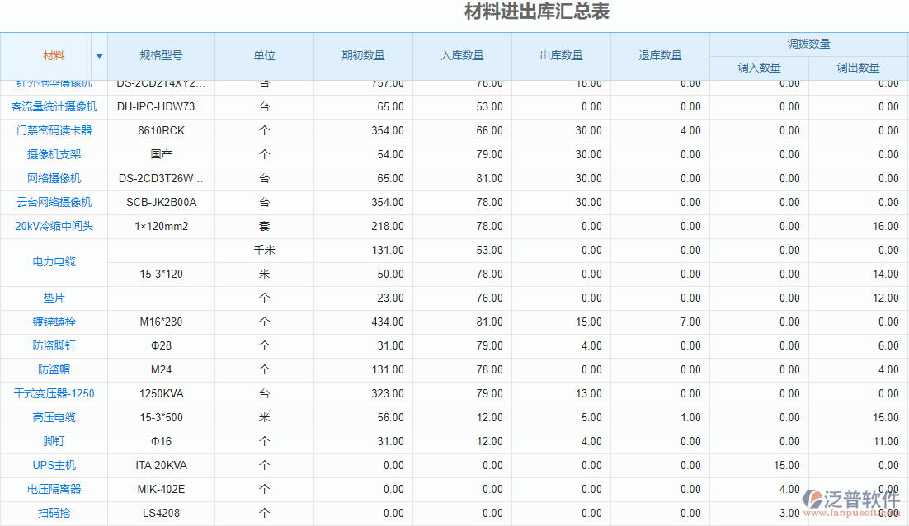Select the 门禁密码读卡器 material link

point(53,130)
